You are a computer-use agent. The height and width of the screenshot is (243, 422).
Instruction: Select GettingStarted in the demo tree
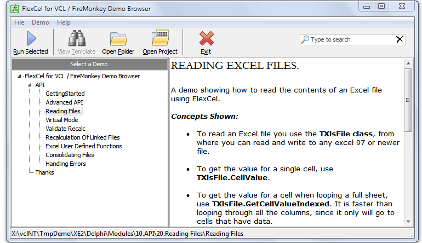click(65, 94)
